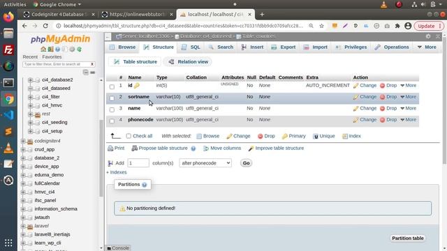
Task: Click Improve table structure link
Action: tap(276, 149)
